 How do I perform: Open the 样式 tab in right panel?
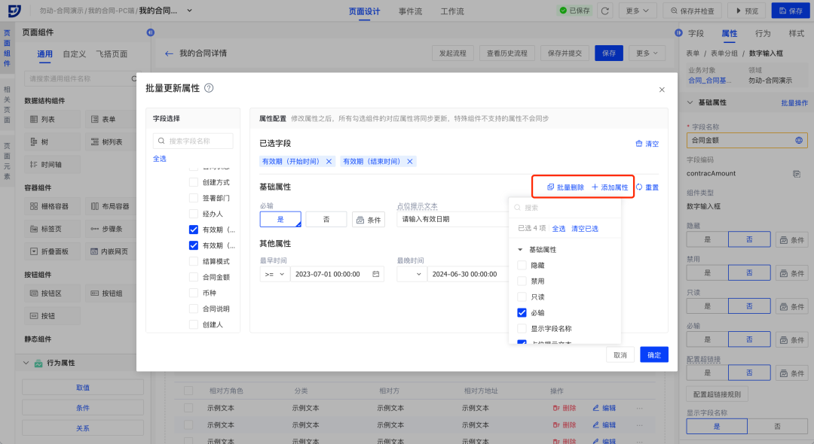pyautogui.click(x=796, y=34)
